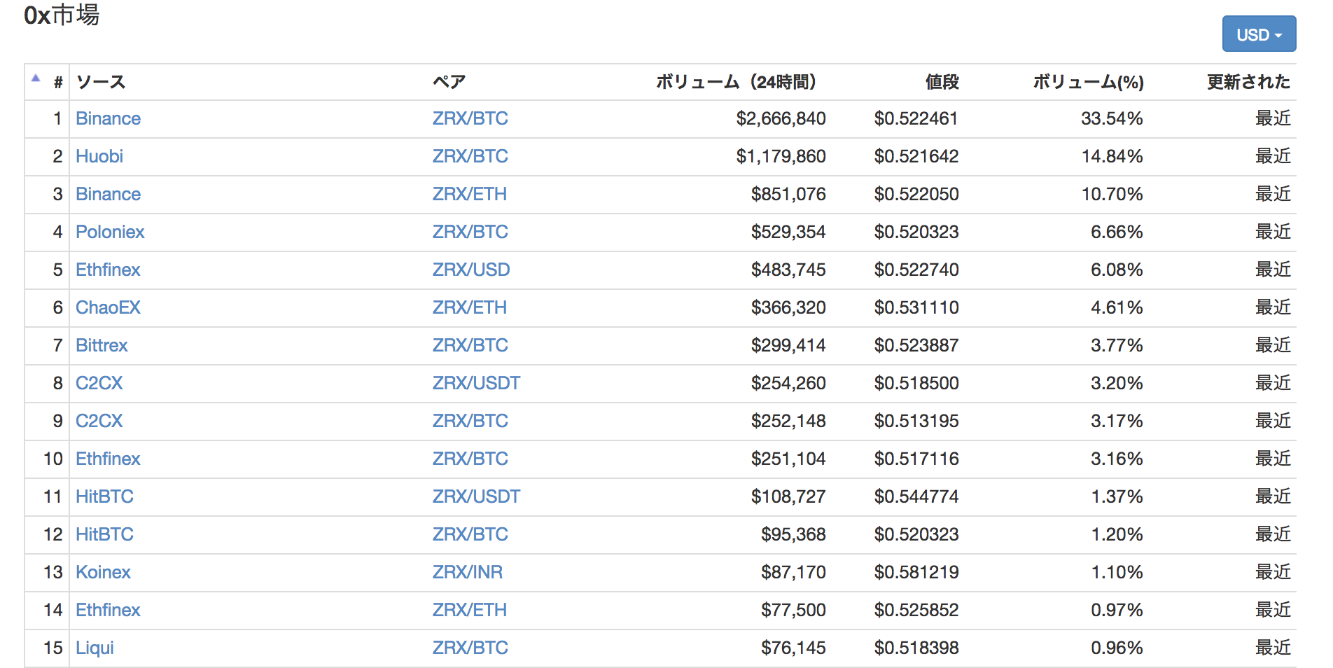Open Binance link in row 3

(x=108, y=194)
